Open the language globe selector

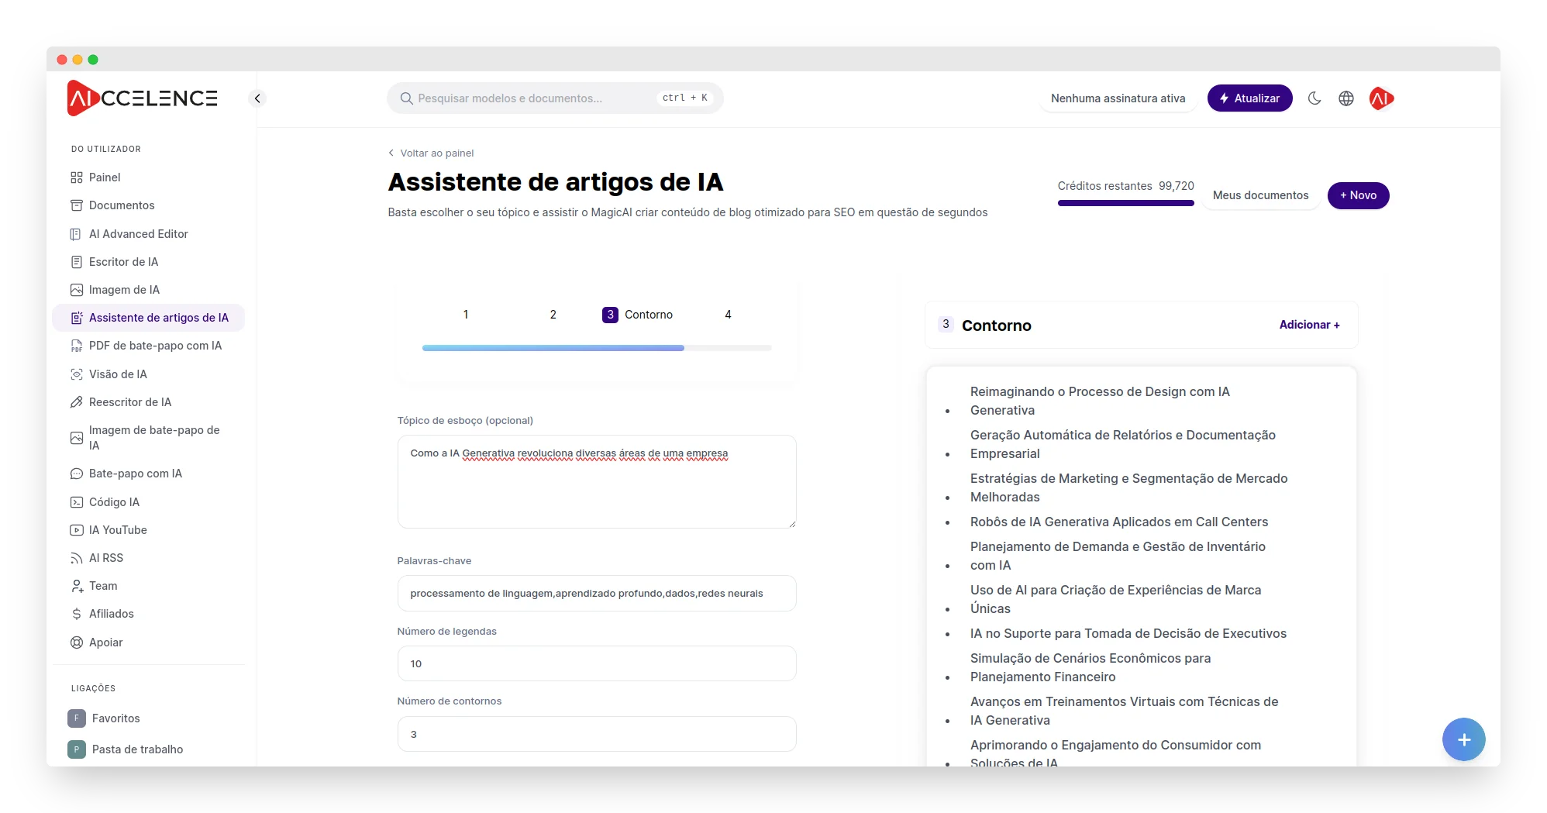(1346, 98)
